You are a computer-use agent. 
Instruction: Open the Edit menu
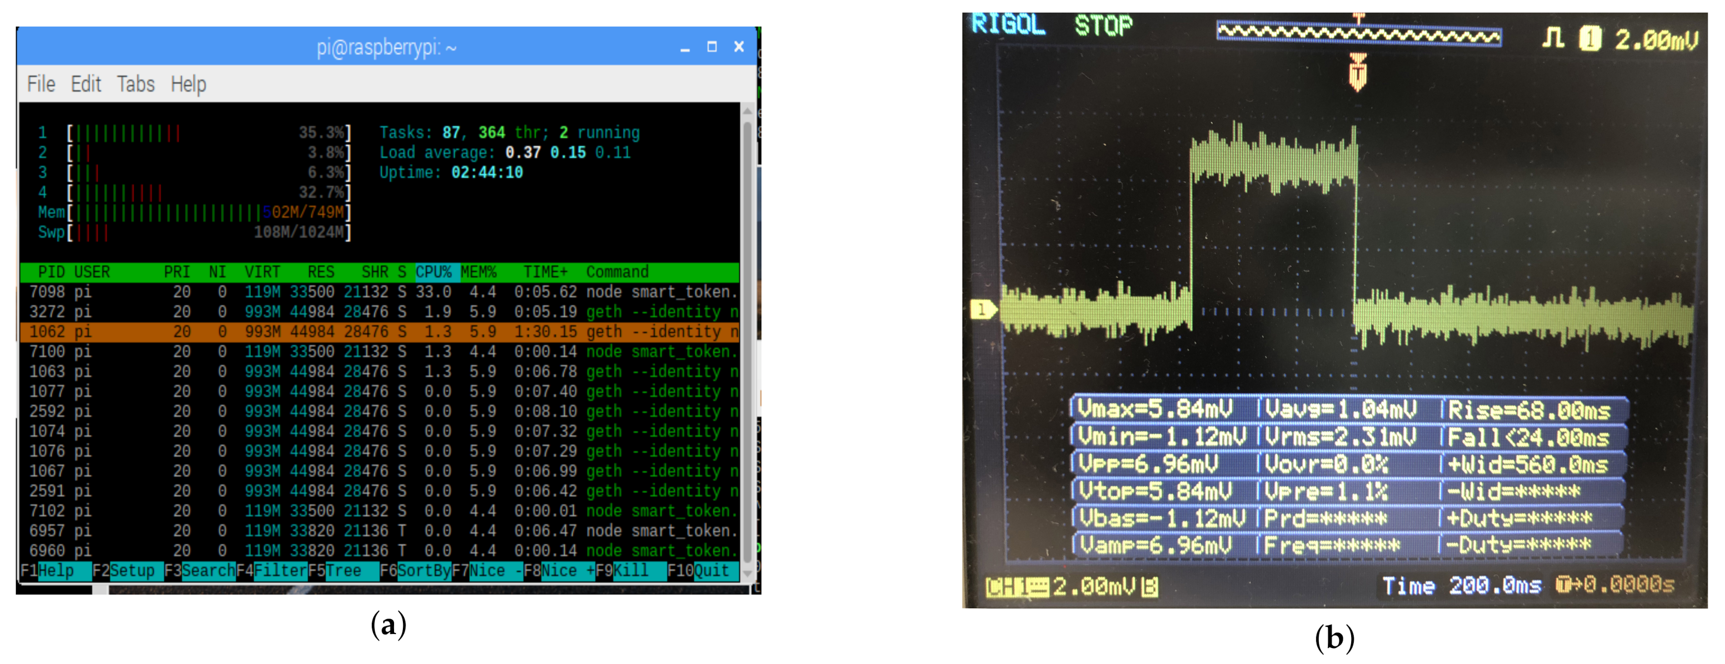coord(86,84)
